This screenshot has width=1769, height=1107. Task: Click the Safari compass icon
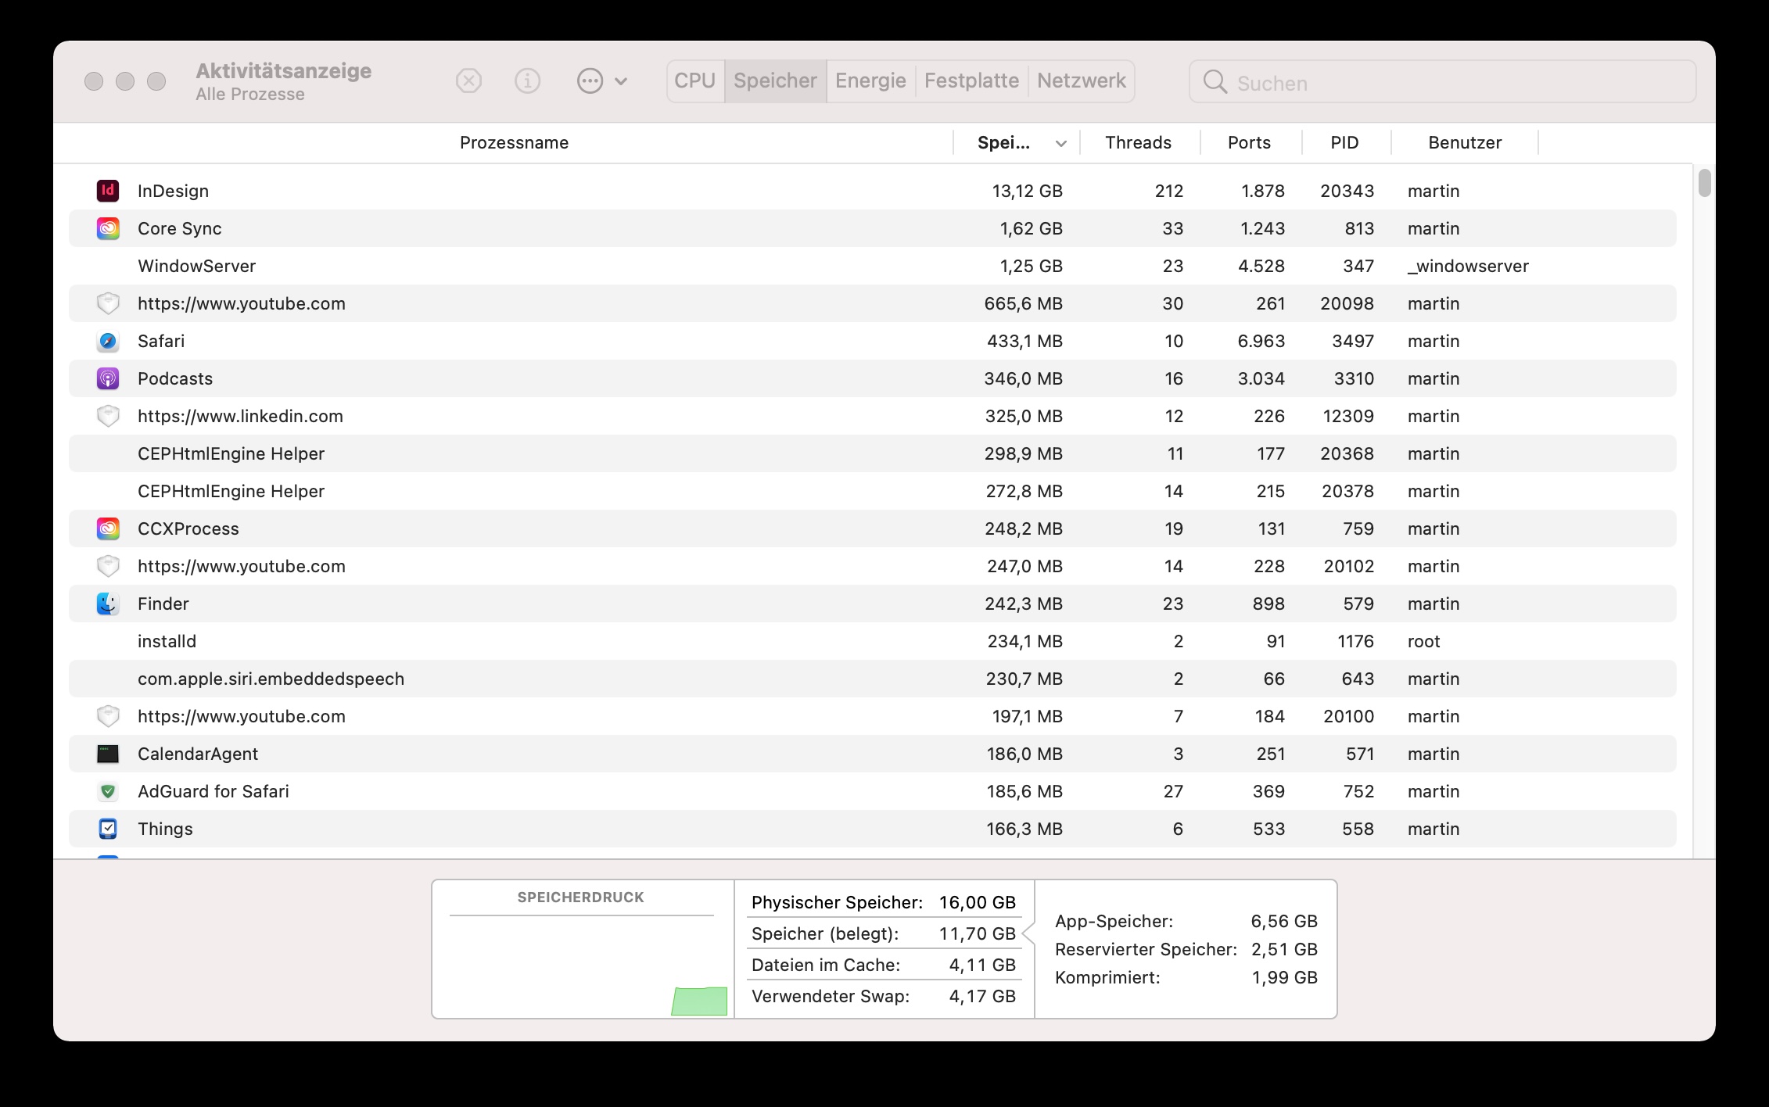pos(108,341)
